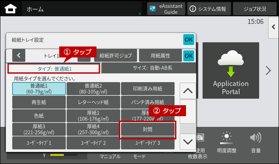
Task: Select ユーザータイプ1 paper type
Action: (x=39, y=143)
